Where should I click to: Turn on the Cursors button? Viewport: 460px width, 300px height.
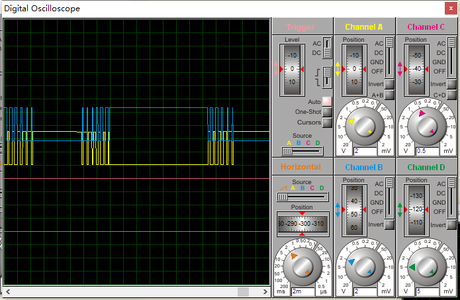click(327, 123)
